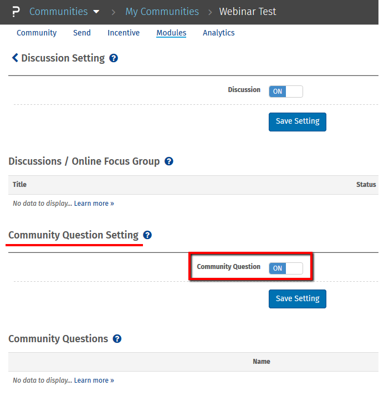This screenshot has height=396, width=379.
Task: Open help icon next to Discussion Setting
Action: [114, 58]
